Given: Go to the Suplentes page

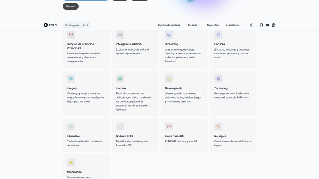Looking at the screenshot, I should (x=213, y=25).
